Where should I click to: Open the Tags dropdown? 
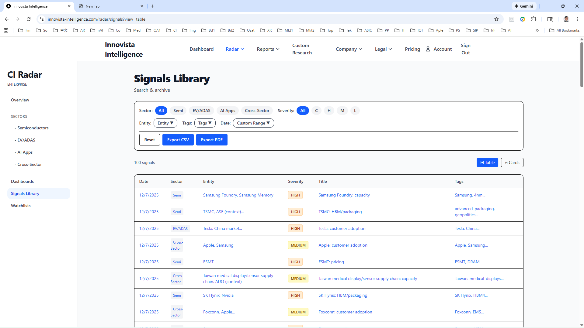click(205, 123)
